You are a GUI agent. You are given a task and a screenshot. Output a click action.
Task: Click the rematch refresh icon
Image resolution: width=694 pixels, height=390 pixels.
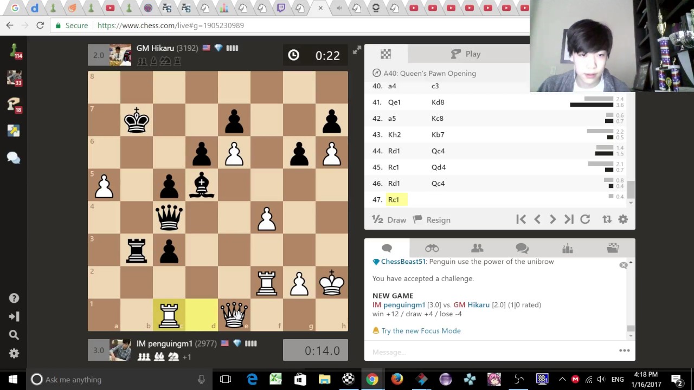tap(585, 219)
